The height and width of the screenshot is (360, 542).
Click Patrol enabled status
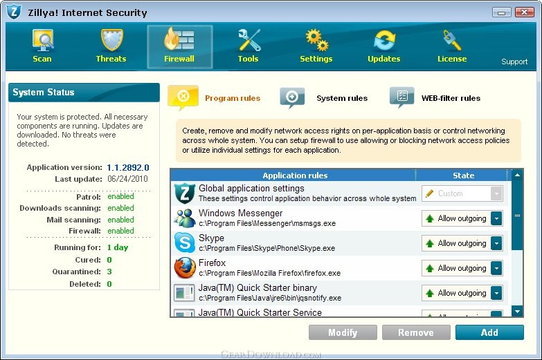(120, 196)
